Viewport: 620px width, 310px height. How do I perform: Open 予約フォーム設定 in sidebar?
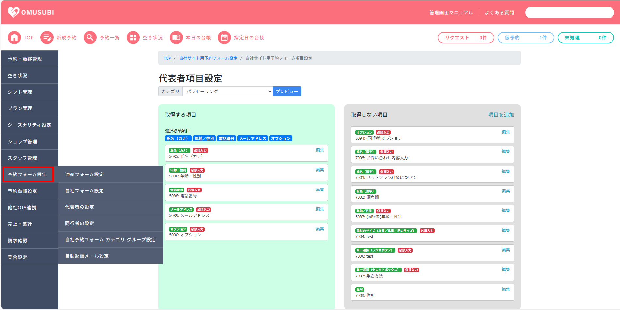click(x=27, y=175)
